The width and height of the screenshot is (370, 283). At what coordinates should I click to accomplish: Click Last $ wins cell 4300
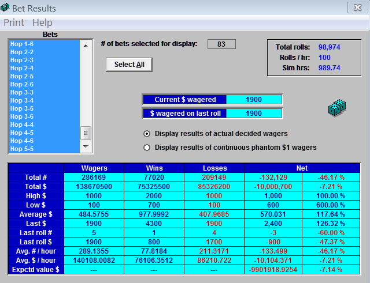[154, 224]
